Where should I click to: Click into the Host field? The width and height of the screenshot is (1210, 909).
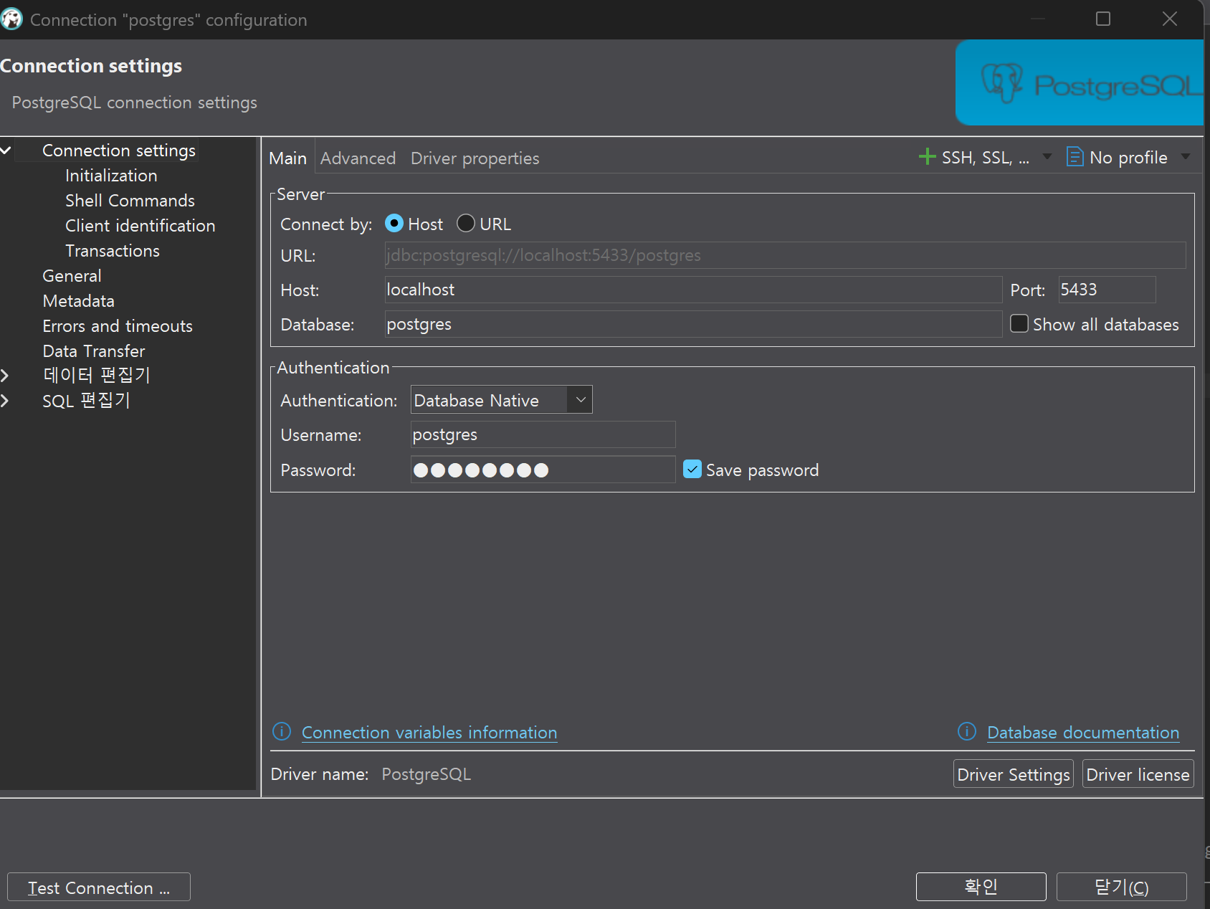693,290
